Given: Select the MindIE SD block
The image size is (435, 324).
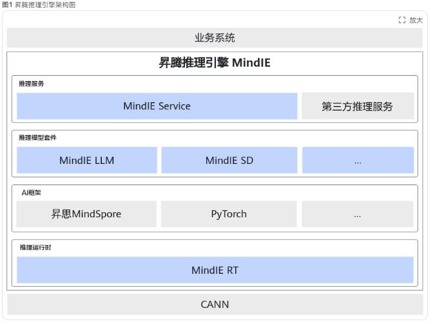Looking at the screenshot, I should [x=229, y=160].
